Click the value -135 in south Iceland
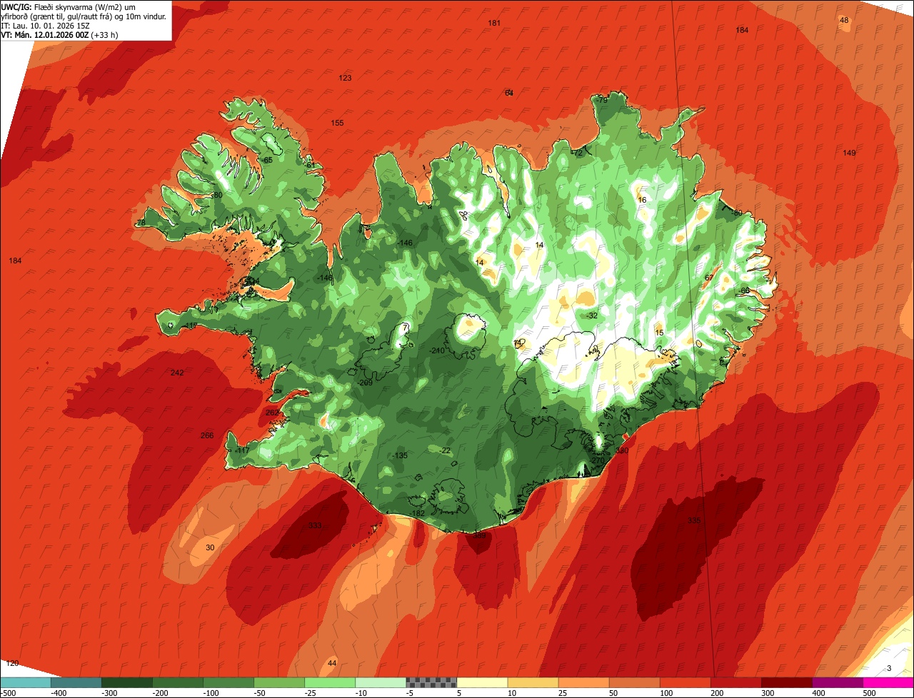This screenshot has width=914, height=698. [400, 455]
